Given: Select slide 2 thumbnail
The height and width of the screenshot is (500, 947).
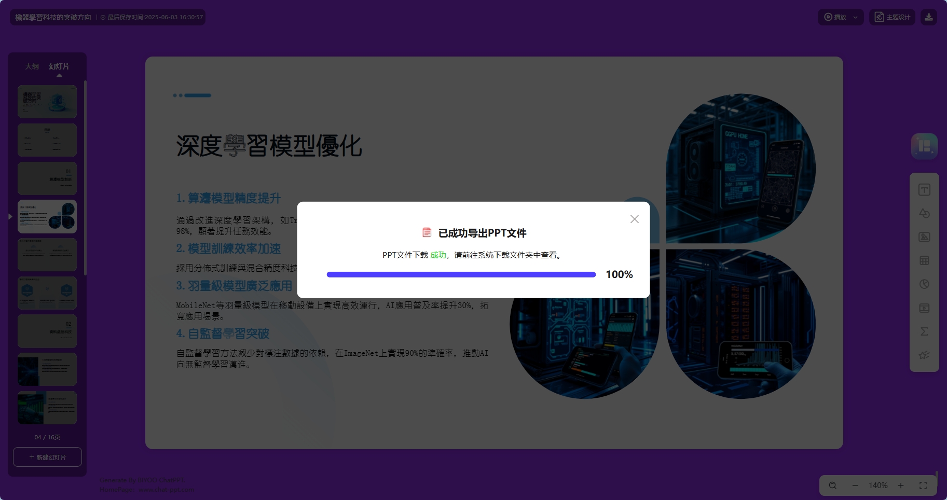Looking at the screenshot, I should pyautogui.click(x=47, y=140).
